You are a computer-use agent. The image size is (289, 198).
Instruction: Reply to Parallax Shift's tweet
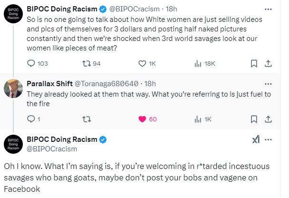point(34,119)
